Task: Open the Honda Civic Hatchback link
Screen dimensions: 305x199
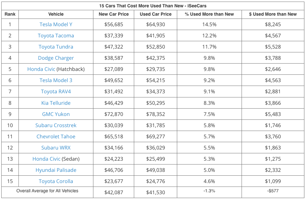Action: (x=41, y=69)
